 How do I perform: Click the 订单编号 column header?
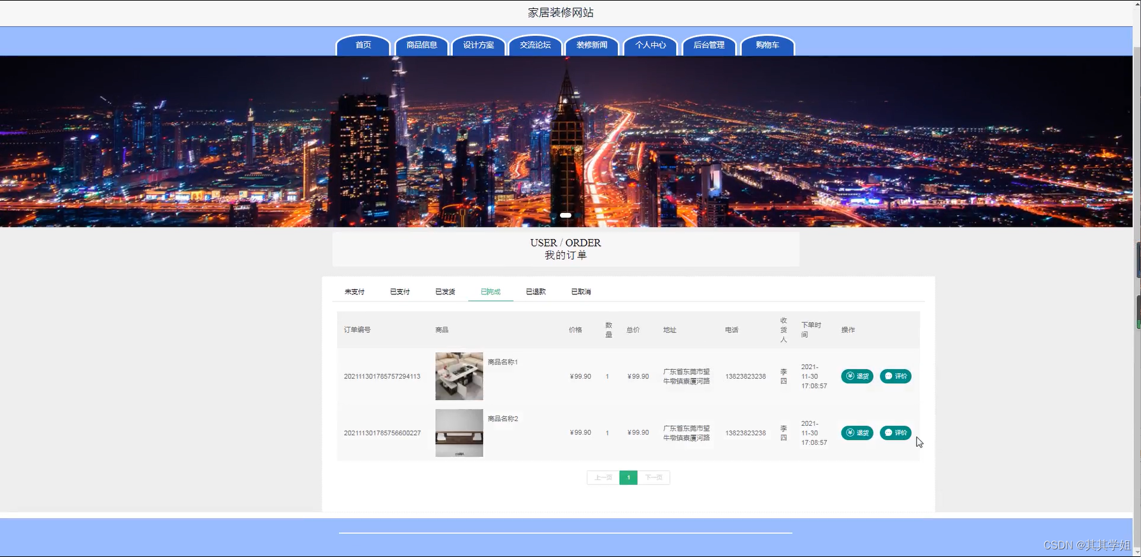[x=357, y=330]
